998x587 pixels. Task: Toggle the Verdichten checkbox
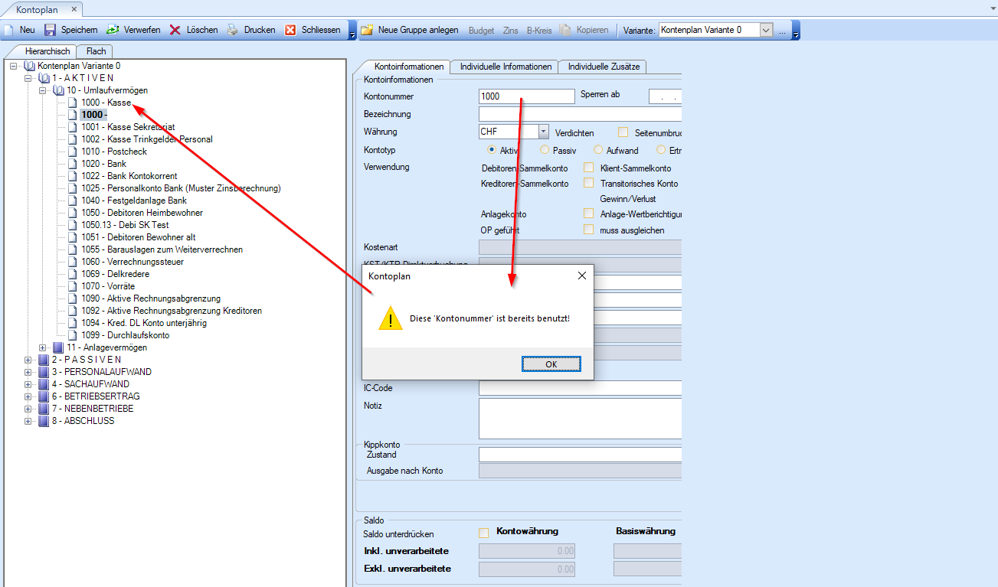[623, 132]
